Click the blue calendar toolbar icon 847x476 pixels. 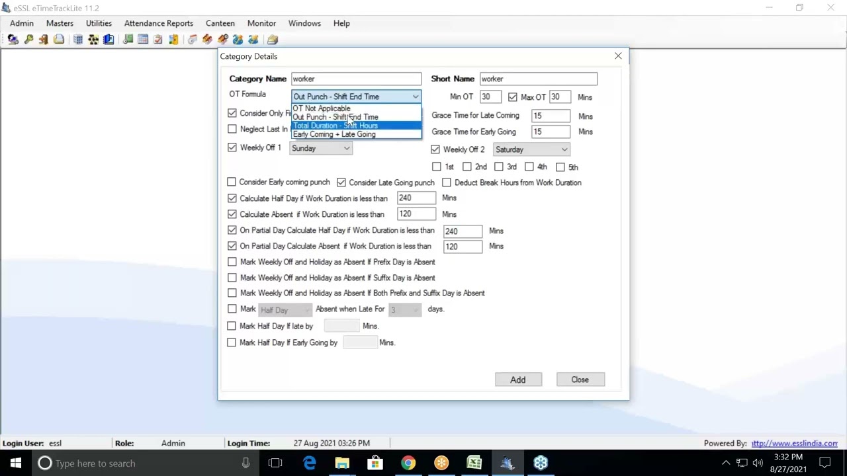coord(143,40)
